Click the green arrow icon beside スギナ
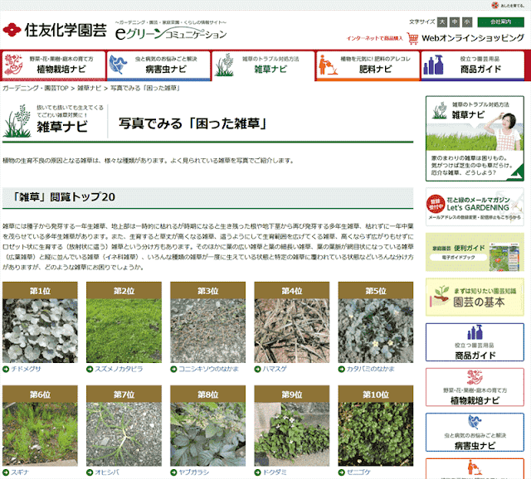This screenshot has width=531, height=479. [6, 472]
